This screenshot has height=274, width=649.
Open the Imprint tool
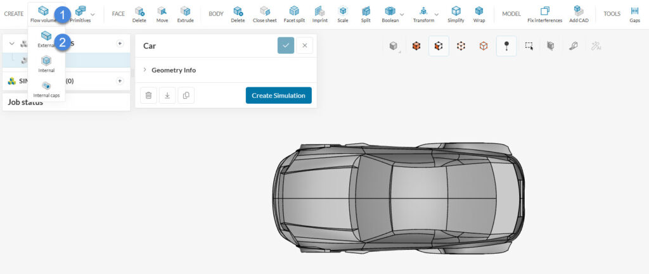click(x=319, y=13)
